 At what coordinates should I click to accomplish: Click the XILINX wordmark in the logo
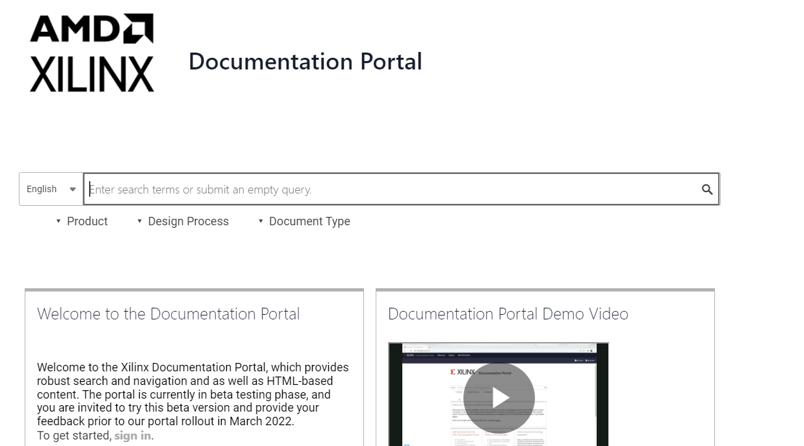click(92, 74)
